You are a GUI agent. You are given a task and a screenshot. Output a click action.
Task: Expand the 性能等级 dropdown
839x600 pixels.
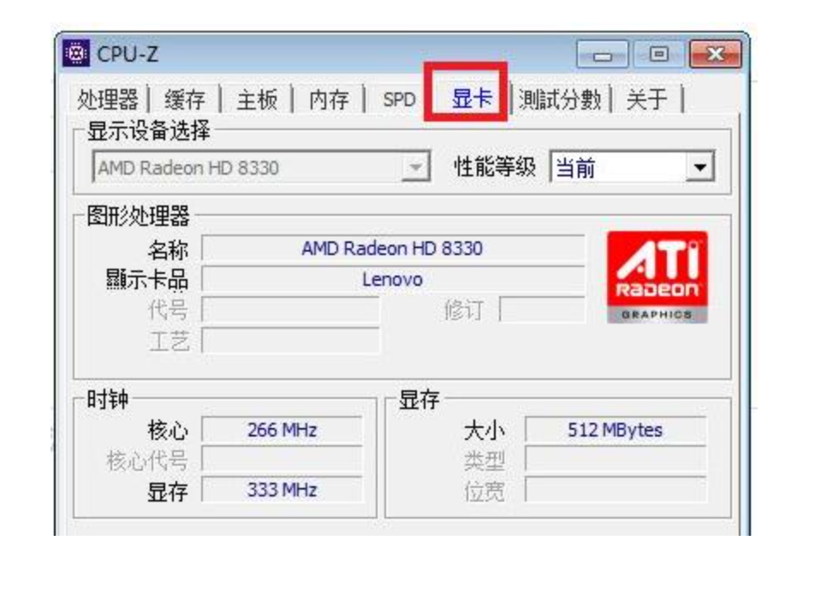tap(701, 168)
